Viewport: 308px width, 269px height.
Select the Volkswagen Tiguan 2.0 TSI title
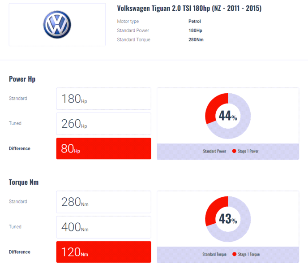tap(189, 8)
